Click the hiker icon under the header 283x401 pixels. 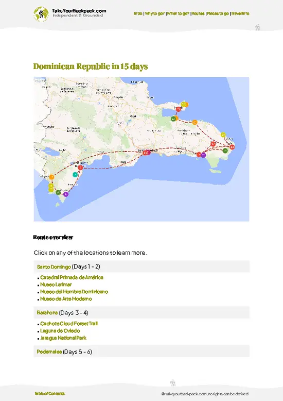(x=258, y=27)
